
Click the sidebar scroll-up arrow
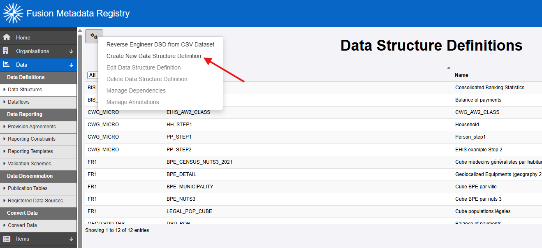tap(80, 31)
